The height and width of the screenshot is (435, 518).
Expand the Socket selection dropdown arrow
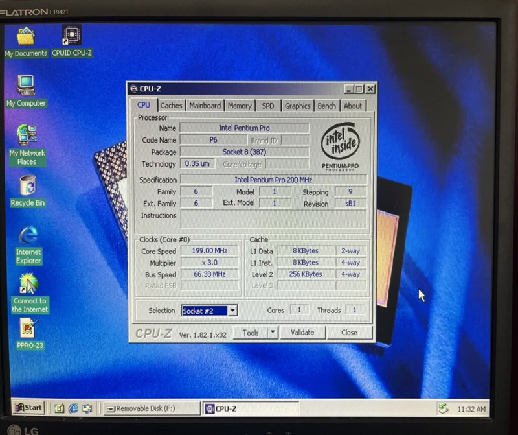click(232, 311)
